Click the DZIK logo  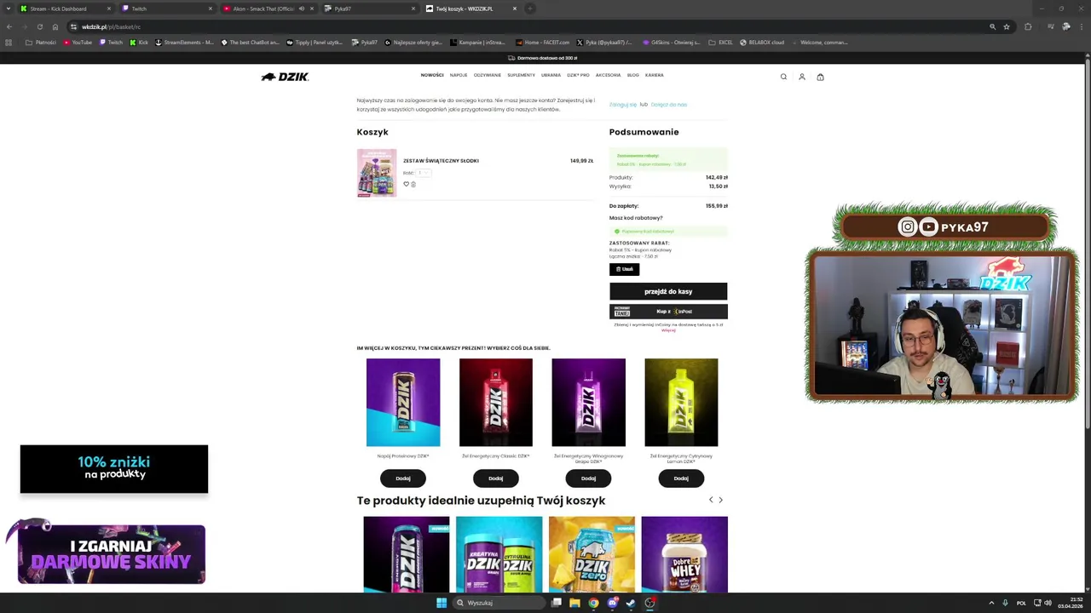coord(285,77)
